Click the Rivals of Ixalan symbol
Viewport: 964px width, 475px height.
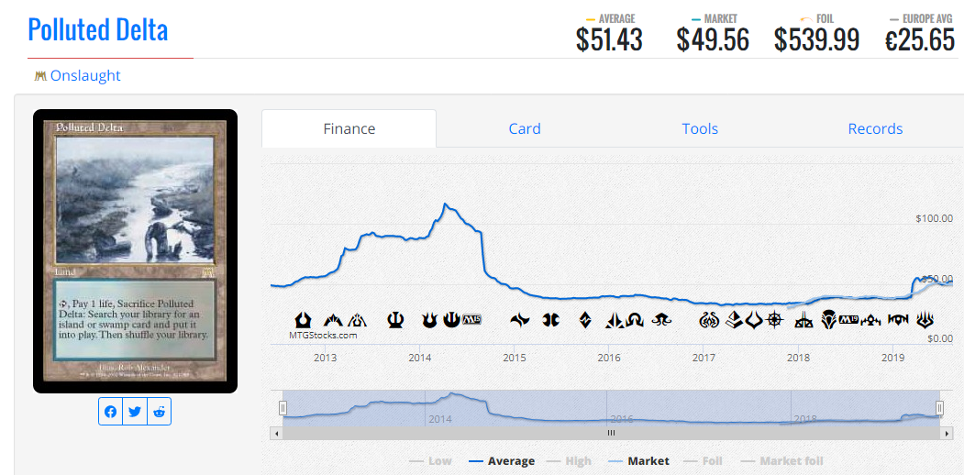point(803,319)
